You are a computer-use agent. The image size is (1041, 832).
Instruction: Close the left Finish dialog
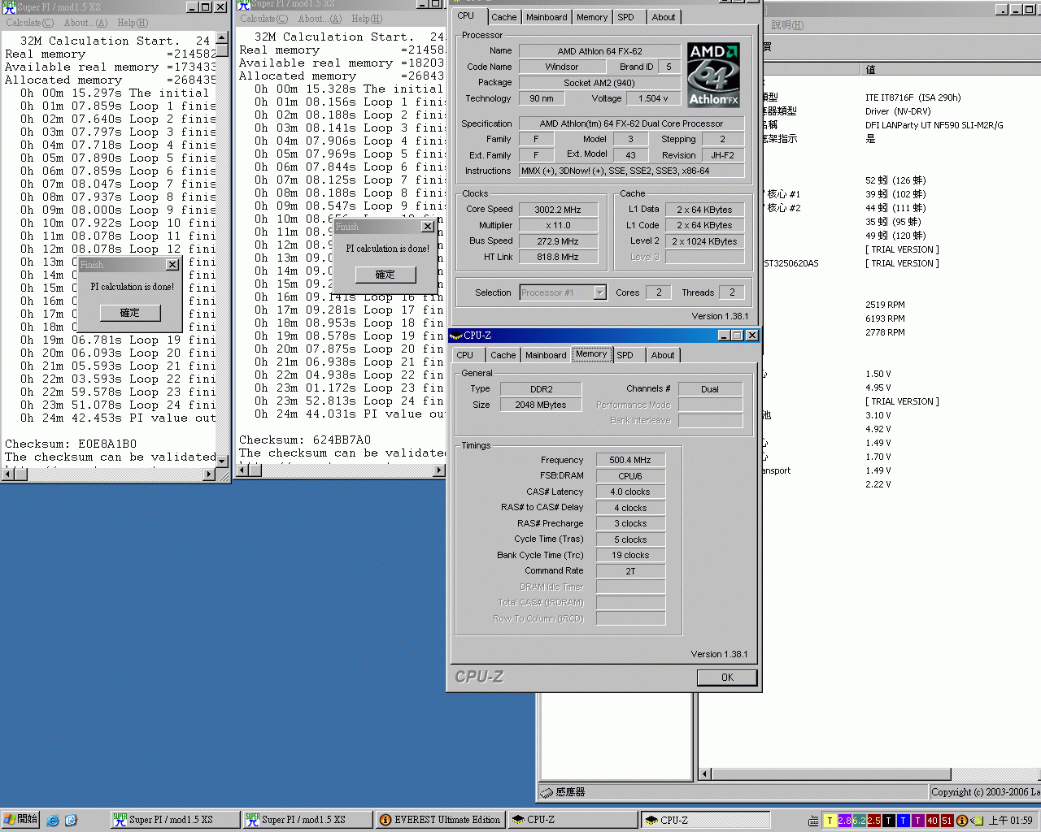click(172, 265)
